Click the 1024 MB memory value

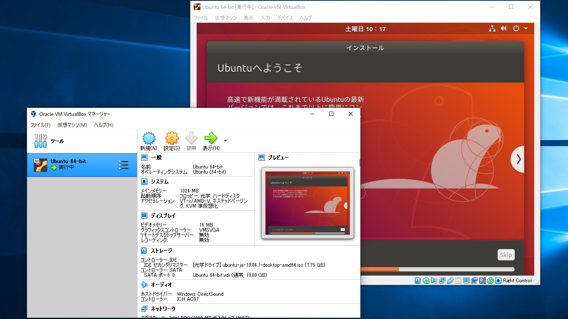point(189,191)
